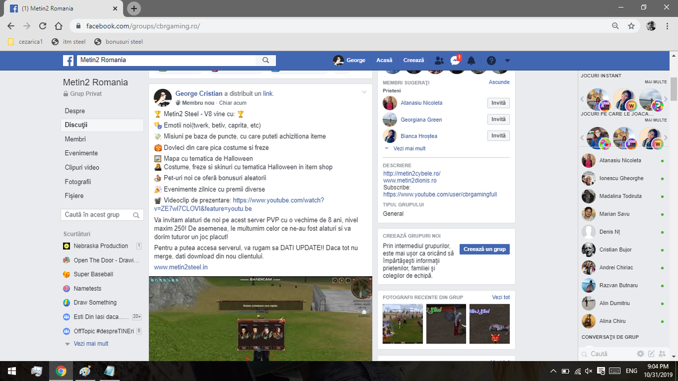The image size is (678, 381).
Task: Invite Atanasiu Nicoleta to the group
Action: pyautogui.click(x=498, y=103)
